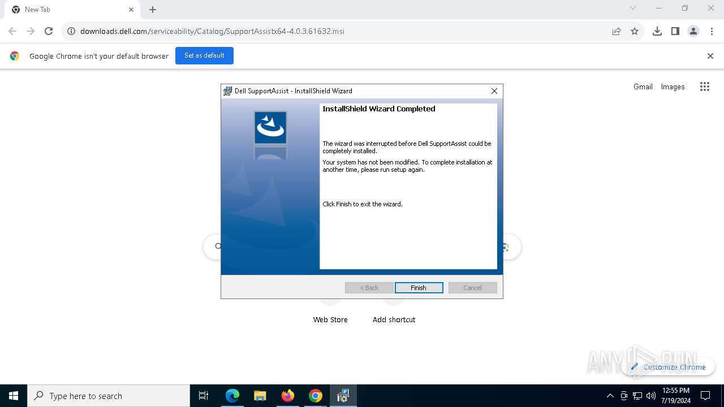Go forward in Chrome history
This screenshot has width=724, height=407.
pos(31,31)
